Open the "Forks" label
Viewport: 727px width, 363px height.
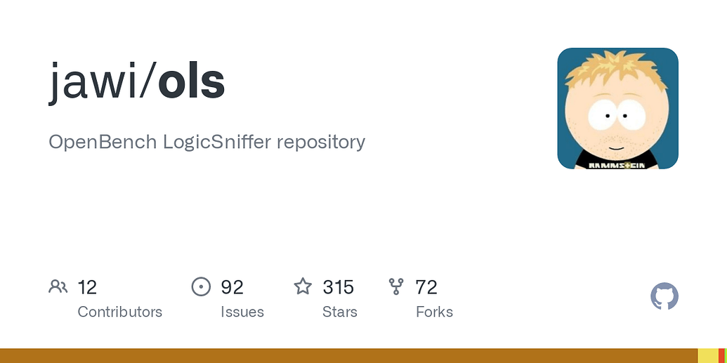click(434, 312)
